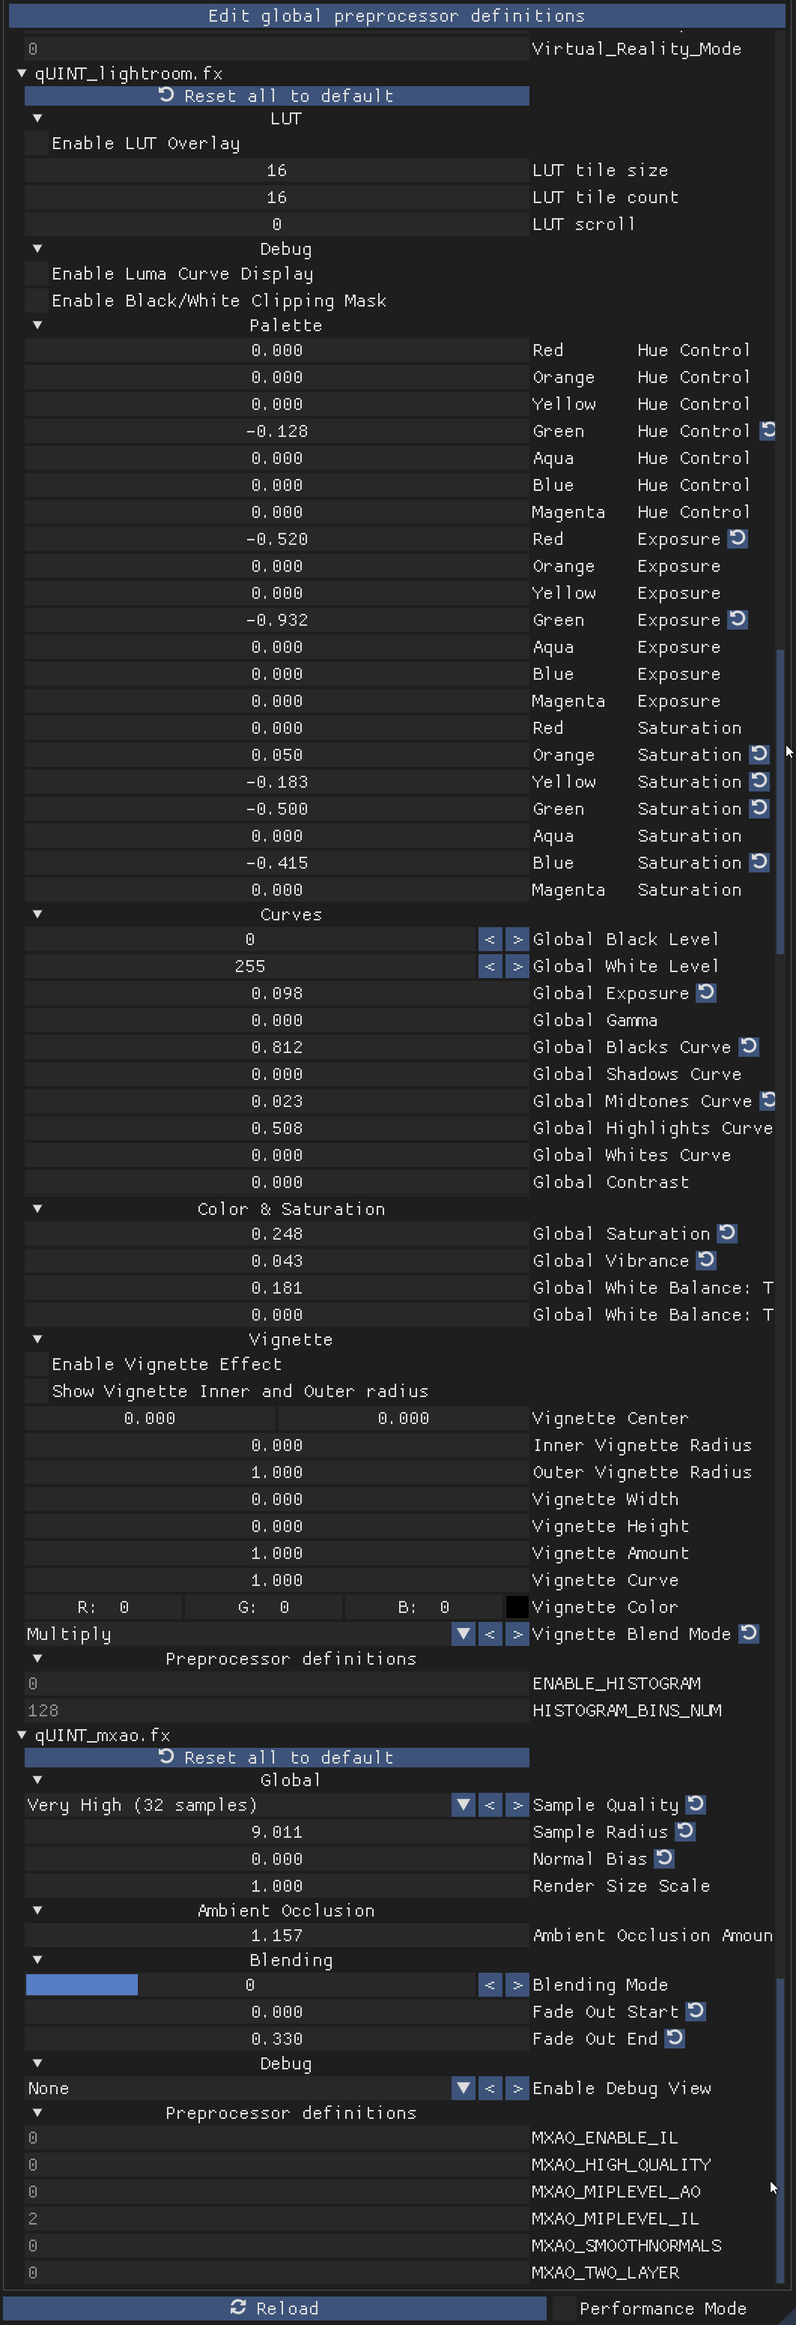
Task: Collapse the Curves group
Action: [37, 914]
